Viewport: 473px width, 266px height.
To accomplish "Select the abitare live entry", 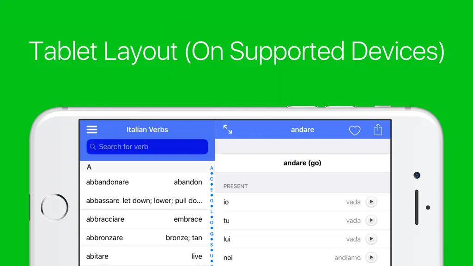I will (x=144, y=256).
